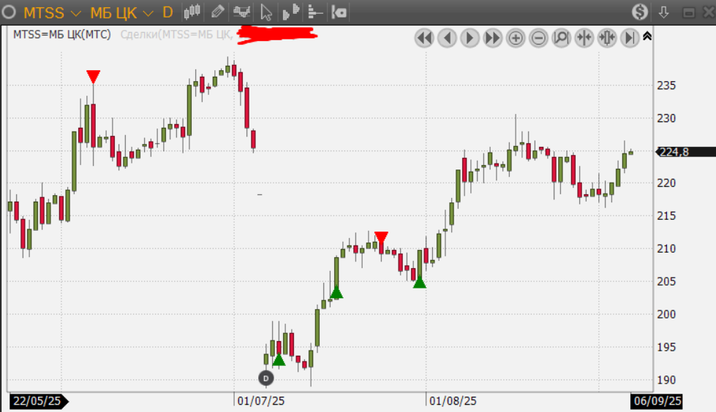Click the D dividend marker on chart
Screen dimensions: 716x412
(x=265, y=378)
